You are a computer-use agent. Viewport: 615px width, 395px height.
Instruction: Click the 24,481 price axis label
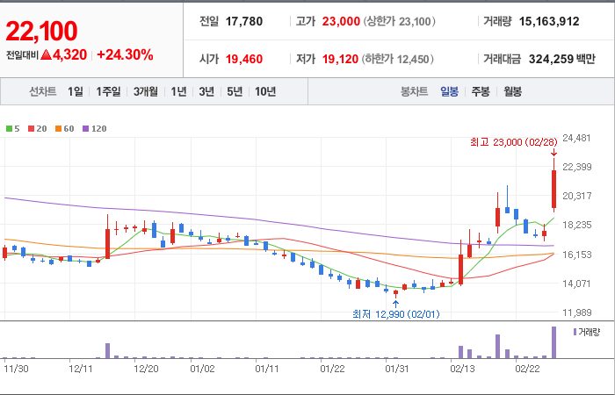pyautogui.click(x=576, y=138)
